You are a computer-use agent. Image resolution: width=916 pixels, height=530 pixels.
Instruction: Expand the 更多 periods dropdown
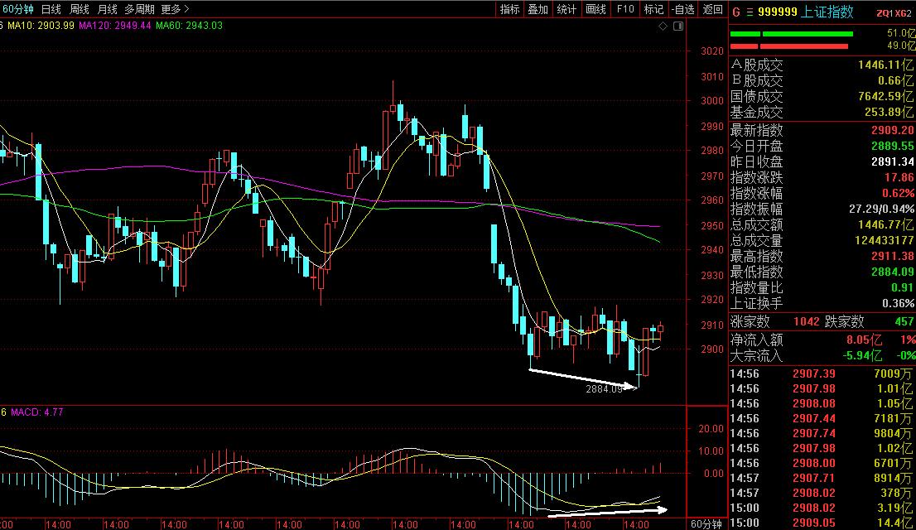click(x=175, y=9)
